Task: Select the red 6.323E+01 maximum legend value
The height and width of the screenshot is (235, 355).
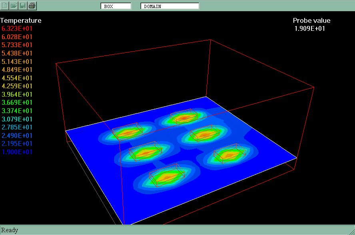Action: pyautogui.click(x=17, y=29)
